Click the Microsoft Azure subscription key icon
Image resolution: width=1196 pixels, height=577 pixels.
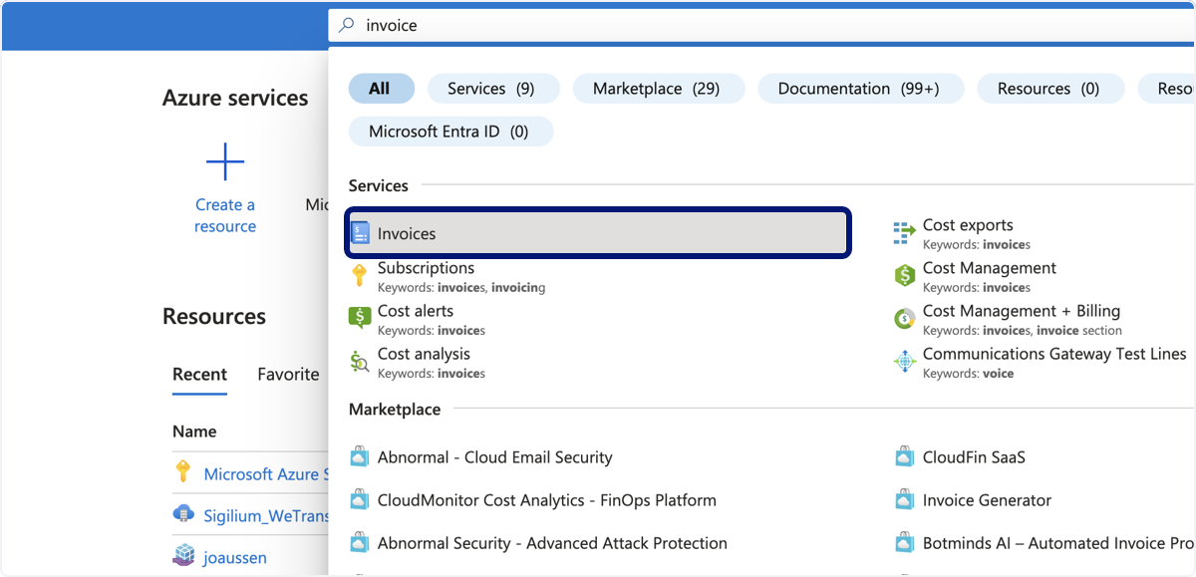click(x=183, y=472)
